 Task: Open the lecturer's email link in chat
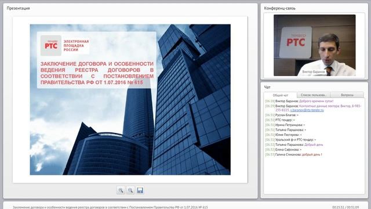point(307,110)
